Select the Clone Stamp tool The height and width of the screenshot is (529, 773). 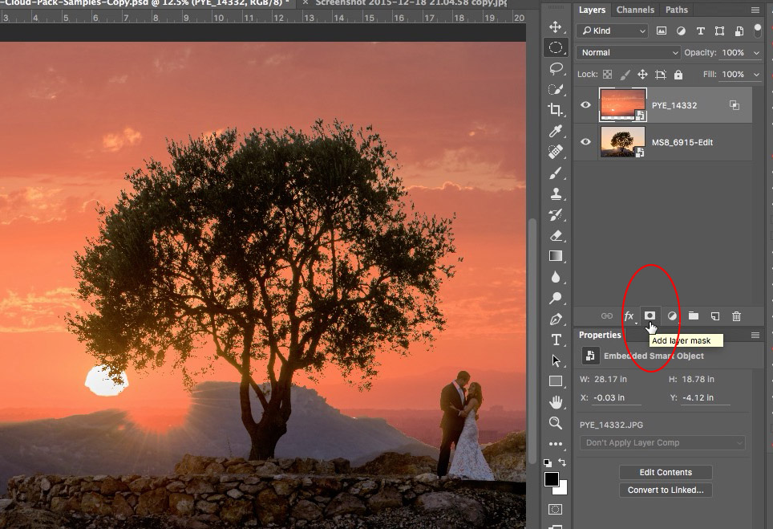click(556, 193)
